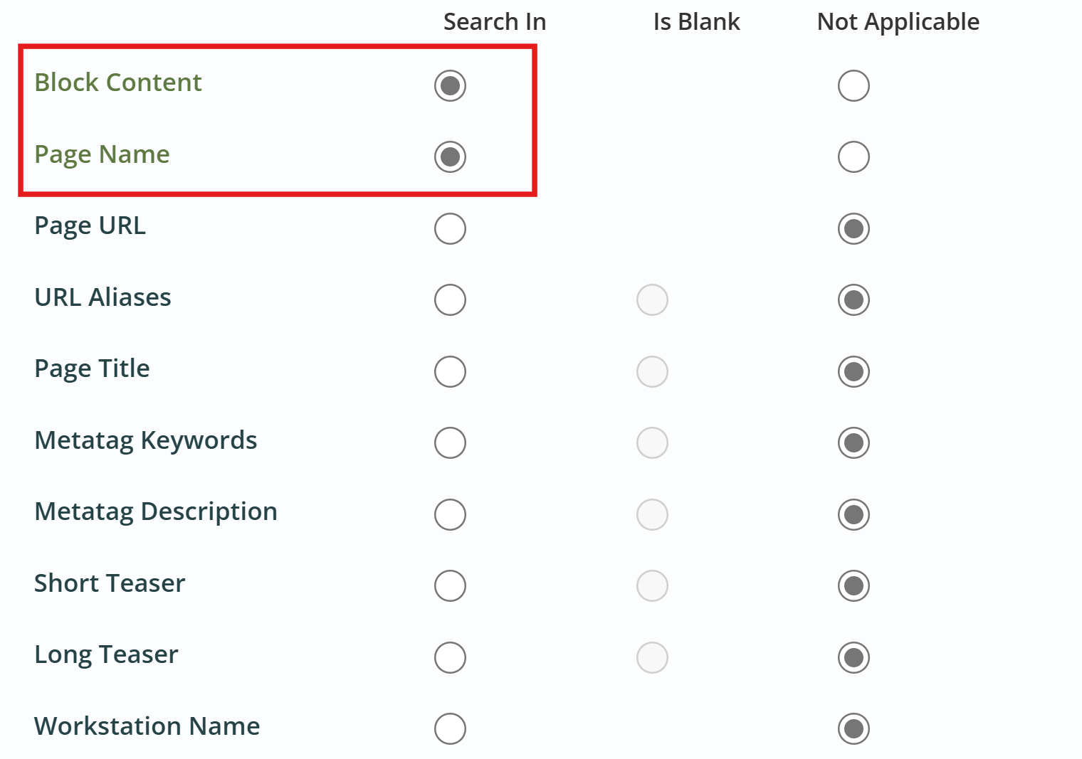Enable Search In for Page Title

click(x=450, y=371)
